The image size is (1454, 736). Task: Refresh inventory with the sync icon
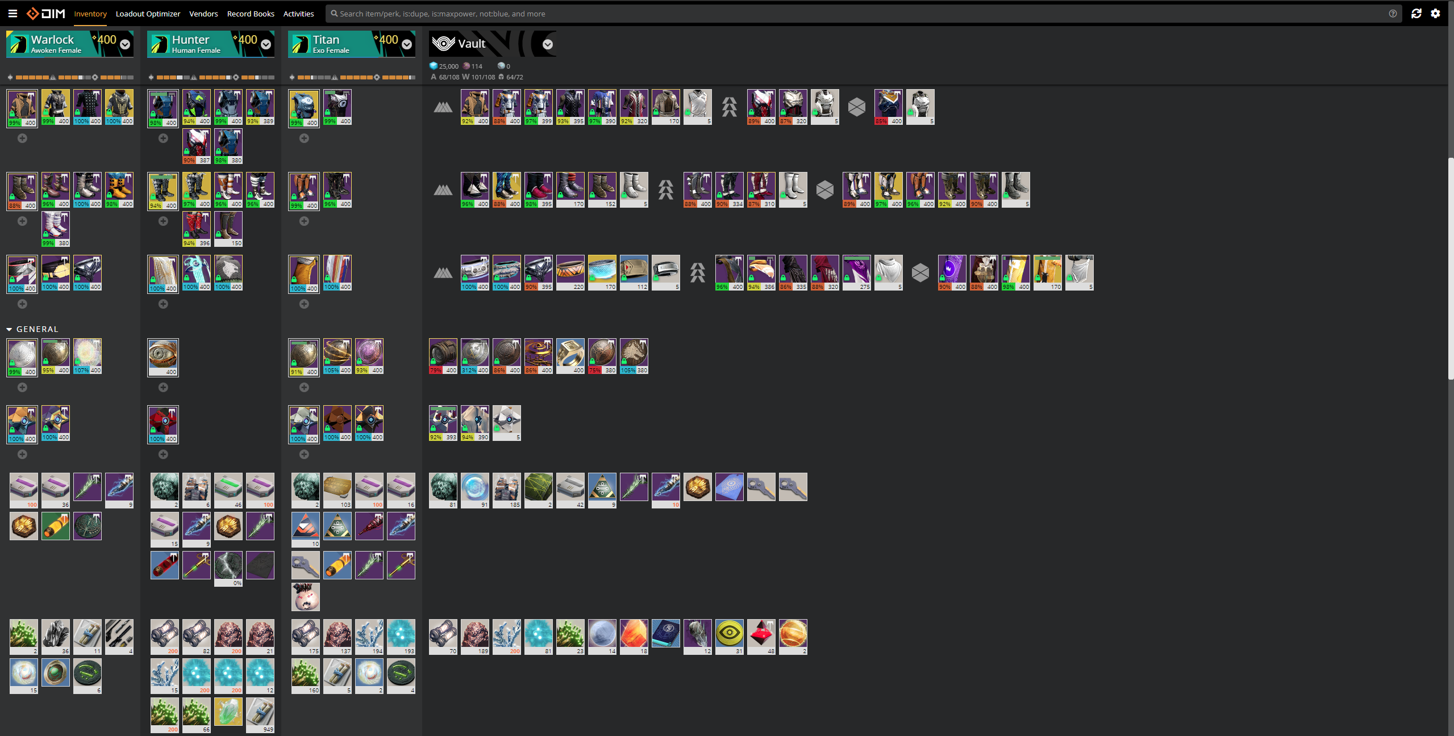(1416, 14)
